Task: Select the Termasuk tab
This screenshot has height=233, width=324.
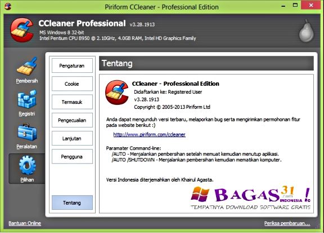Action: (72, 102)
